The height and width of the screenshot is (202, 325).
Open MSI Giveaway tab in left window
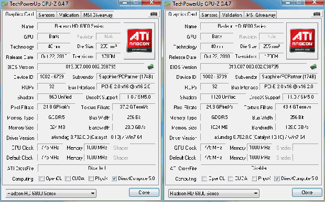(x=97, y=15)
